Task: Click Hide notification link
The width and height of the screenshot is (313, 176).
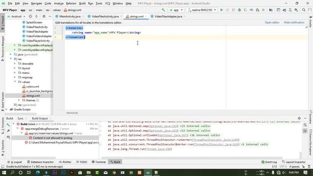Action: pyautogui.click(x=294, y=22)
